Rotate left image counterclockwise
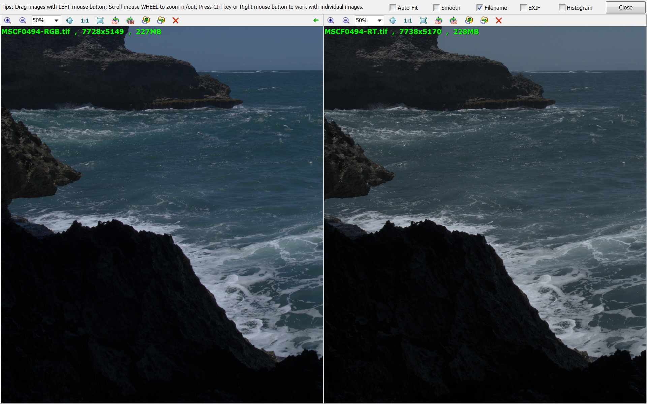 (115, 21)
